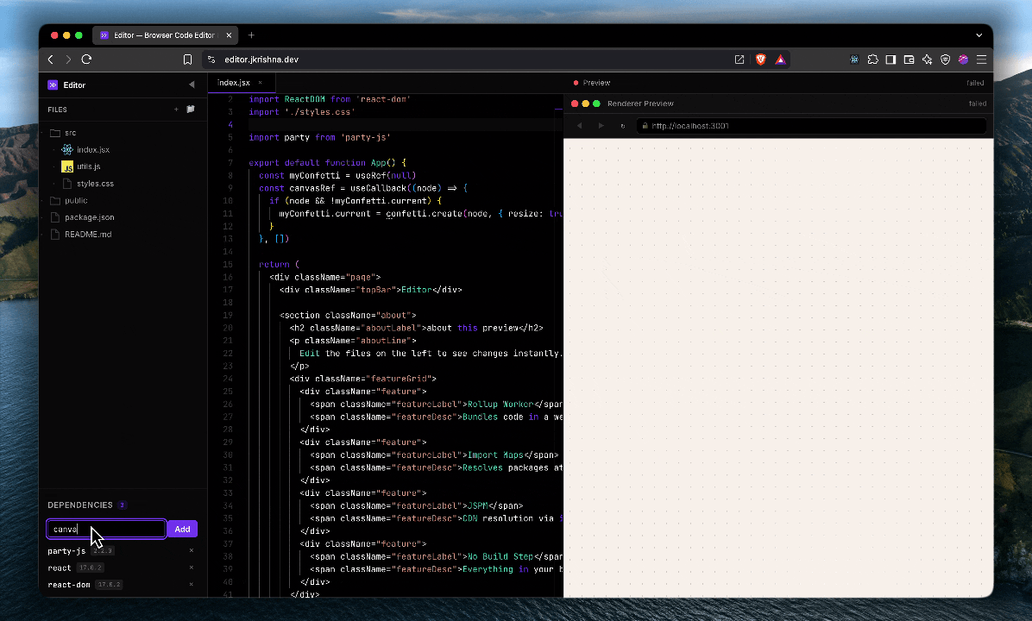Go forward in the browser toolbar
This screenshot has width=1032, height=621.
(68, 60)
